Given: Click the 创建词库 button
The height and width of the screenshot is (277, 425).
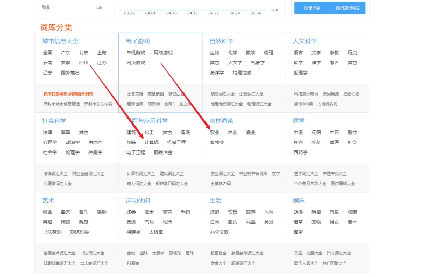Looking at the screenshot, I should (312, 8).
